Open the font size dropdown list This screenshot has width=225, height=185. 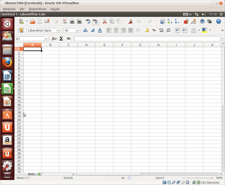[x=78, y=30]
